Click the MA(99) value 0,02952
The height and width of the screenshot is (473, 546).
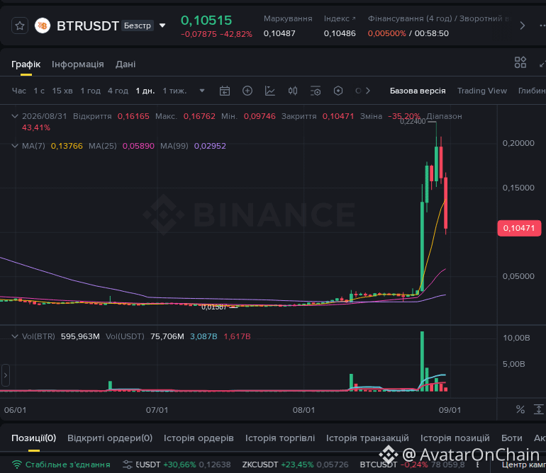tap(210, 146)
